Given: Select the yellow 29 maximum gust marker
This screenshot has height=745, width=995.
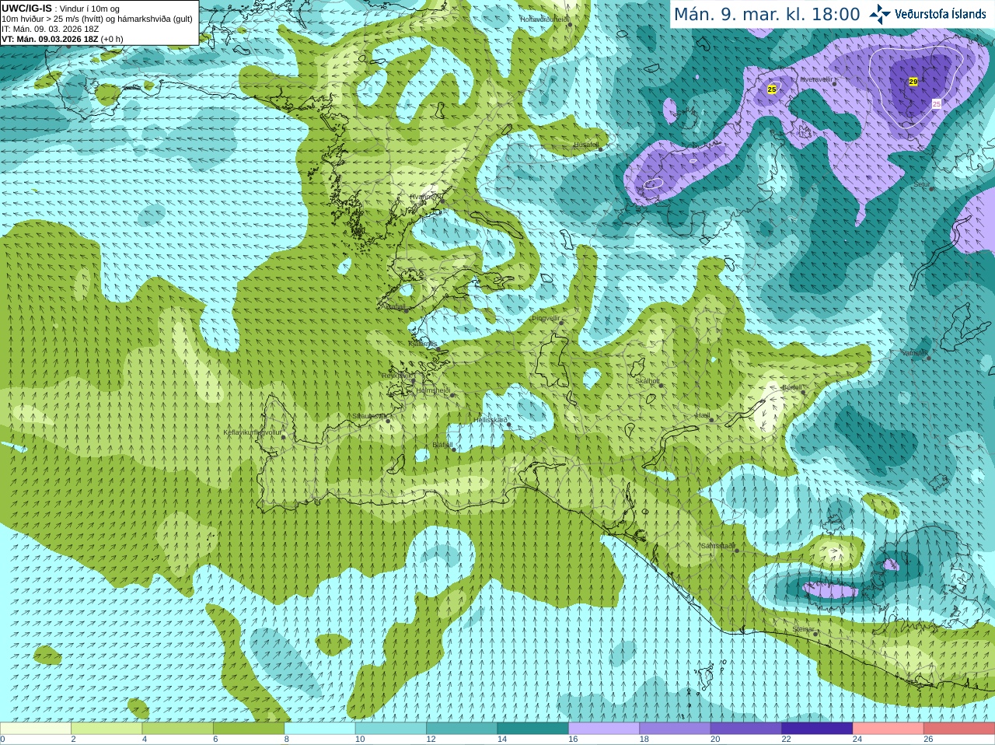Looking at the screenshot, I should point(913,82).
